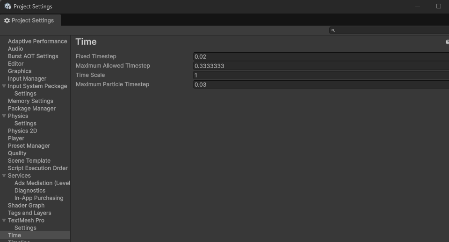The width and height of the screenshot is (449, 242).
Task: Select the Project Settings tab
Action: point(29,21)
